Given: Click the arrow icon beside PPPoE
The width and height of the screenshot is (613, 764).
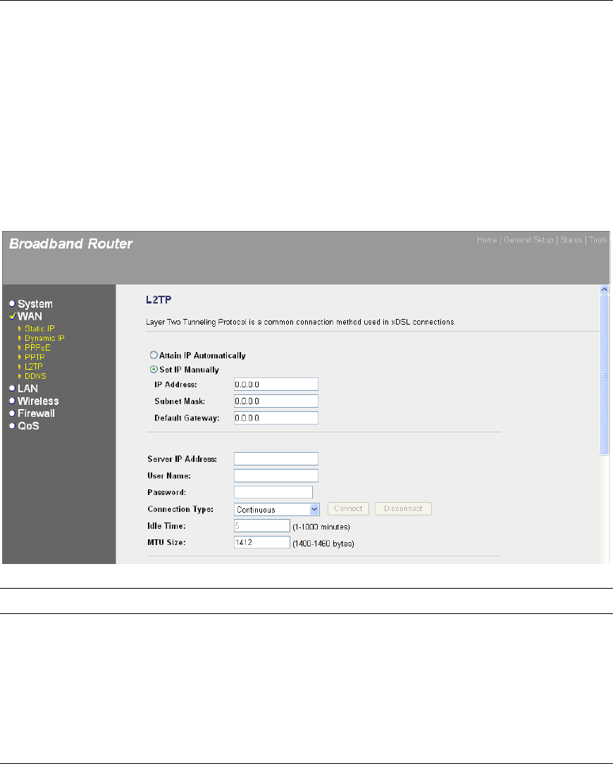Looking at the screenshot, I should [x=20, y=347].
